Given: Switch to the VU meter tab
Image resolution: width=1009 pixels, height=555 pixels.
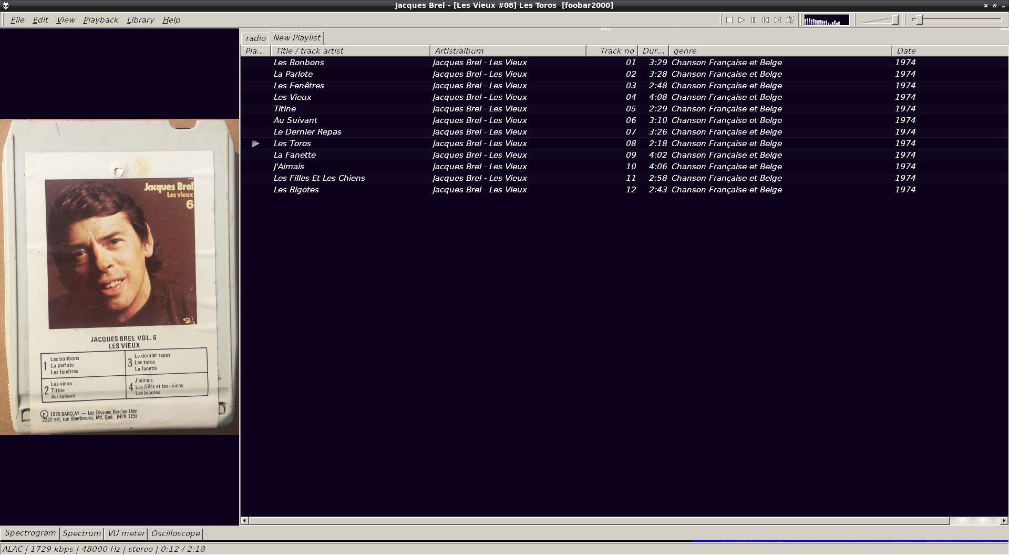Looking at the screenshot, I should (126, 533).
